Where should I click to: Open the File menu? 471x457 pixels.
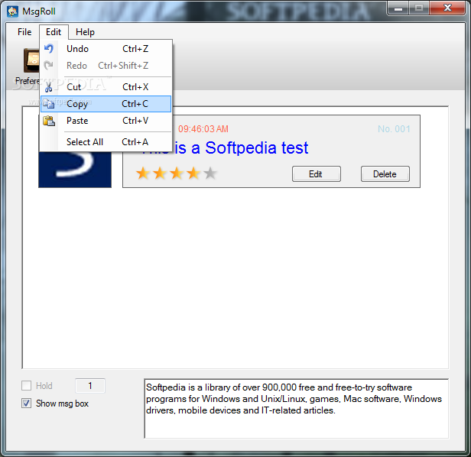pyautogui.click(x=24, y=32)
